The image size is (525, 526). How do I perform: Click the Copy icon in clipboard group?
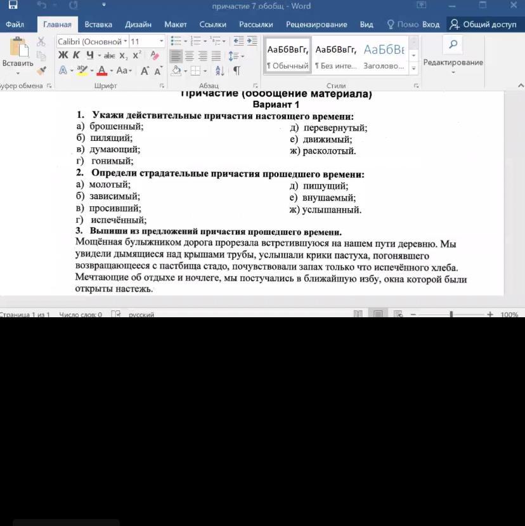(41, 56)
